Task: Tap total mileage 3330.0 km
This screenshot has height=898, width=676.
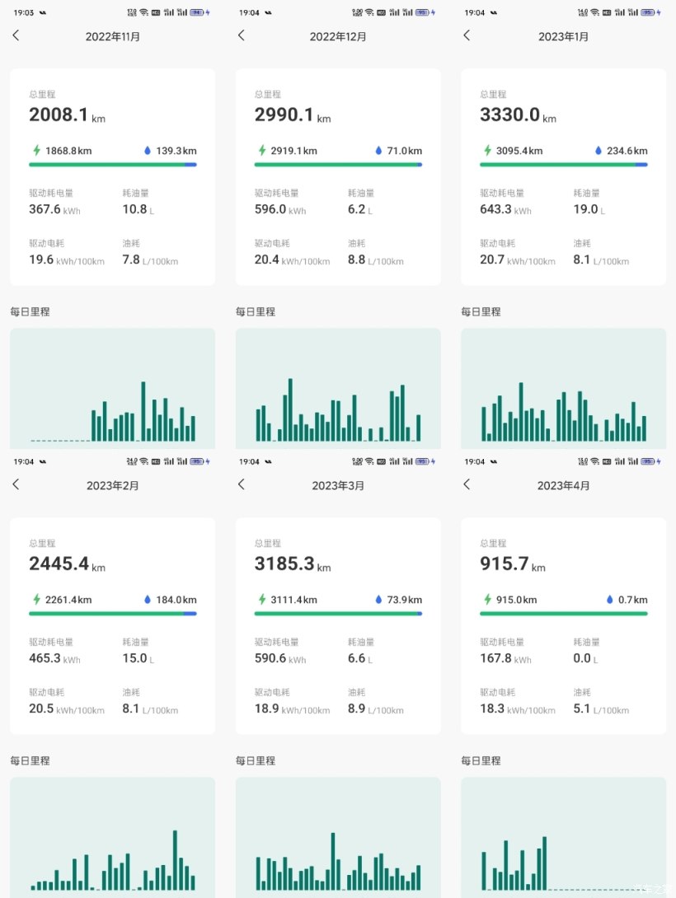Action: click(x=518, y=115)
